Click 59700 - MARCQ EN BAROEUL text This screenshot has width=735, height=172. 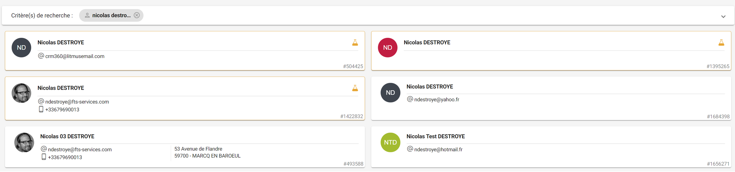point(207,156)
